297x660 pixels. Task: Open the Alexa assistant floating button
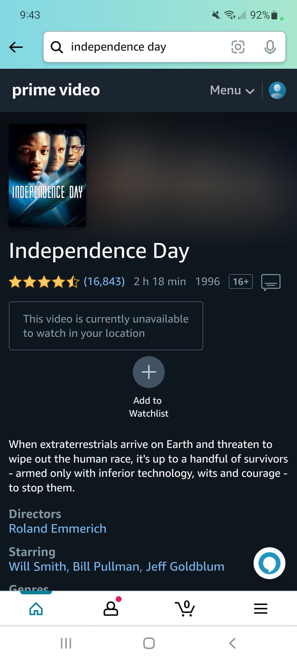point(269,563)
